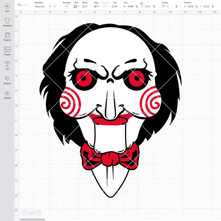The height and width of the screenshot is (221, 221).
Task: Expand the Align dropdown arrow
Action: 98,6
